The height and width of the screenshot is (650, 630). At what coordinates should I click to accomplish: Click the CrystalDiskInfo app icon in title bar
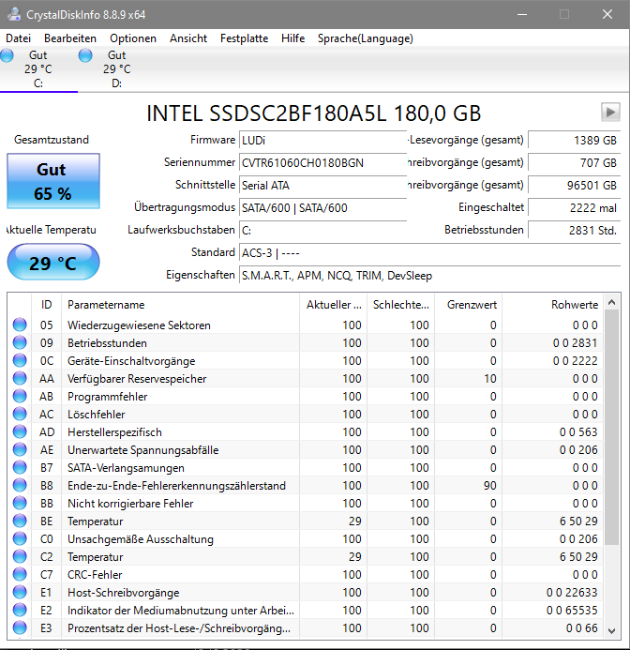coord(14,14)
